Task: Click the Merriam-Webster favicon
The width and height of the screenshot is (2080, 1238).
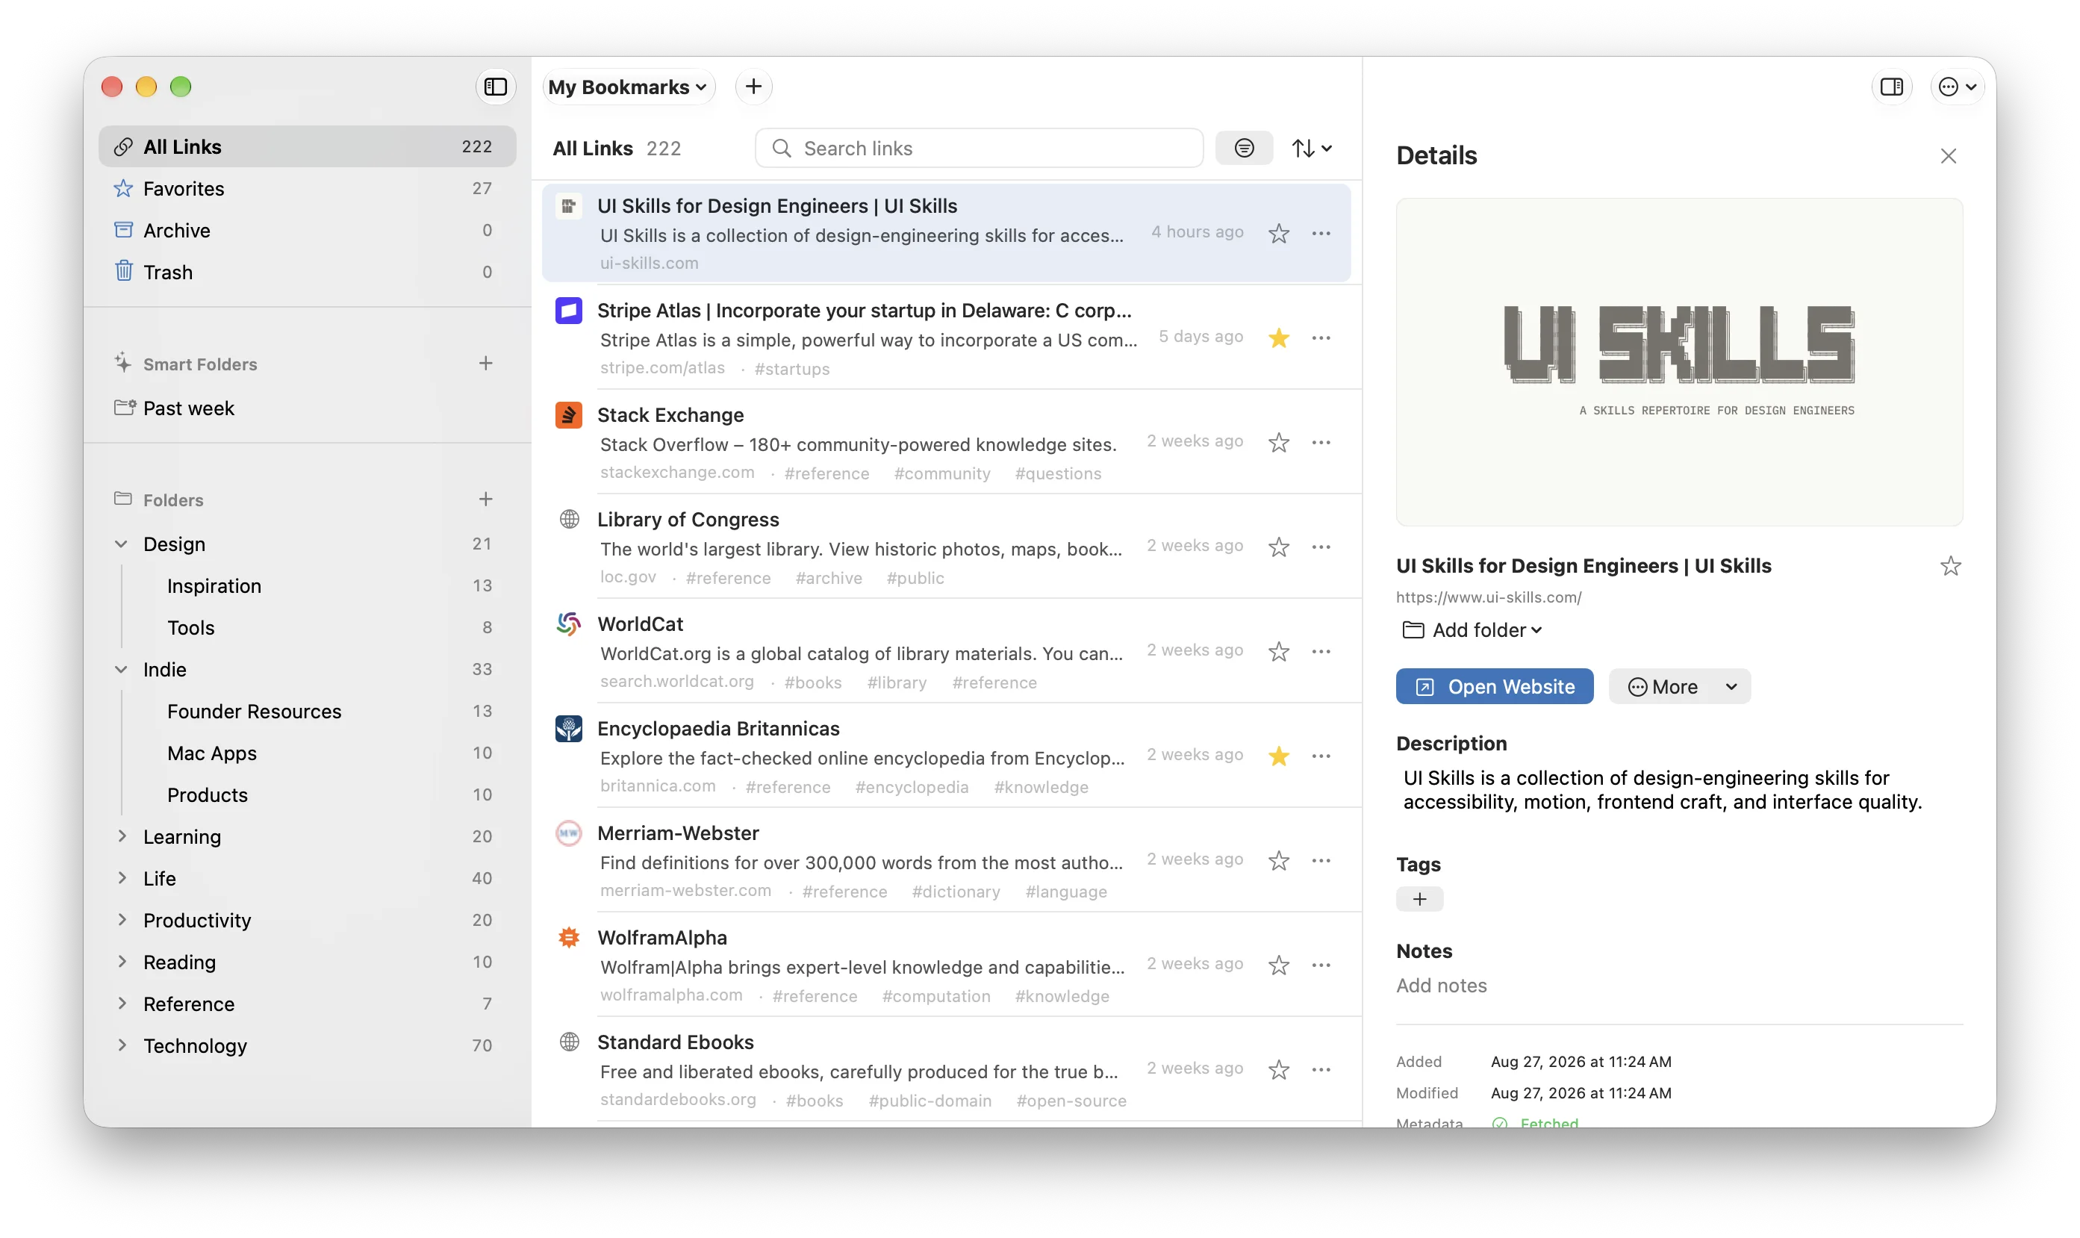Action: point(569,833)
